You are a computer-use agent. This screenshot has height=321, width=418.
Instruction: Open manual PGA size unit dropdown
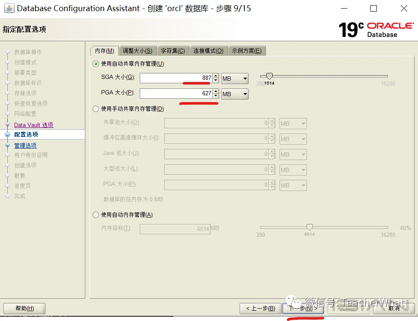click(x=293, y=185)
